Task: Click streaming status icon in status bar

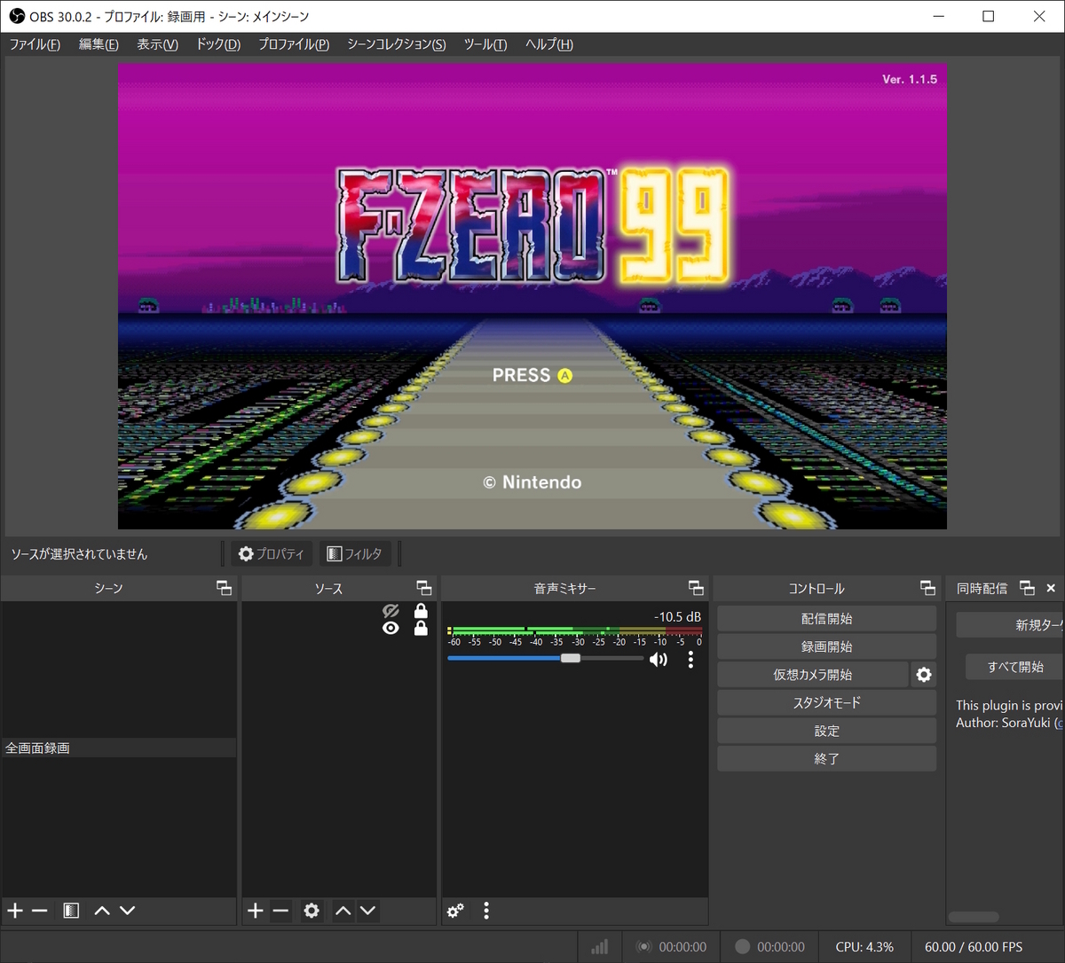Action: pos(645,947)
